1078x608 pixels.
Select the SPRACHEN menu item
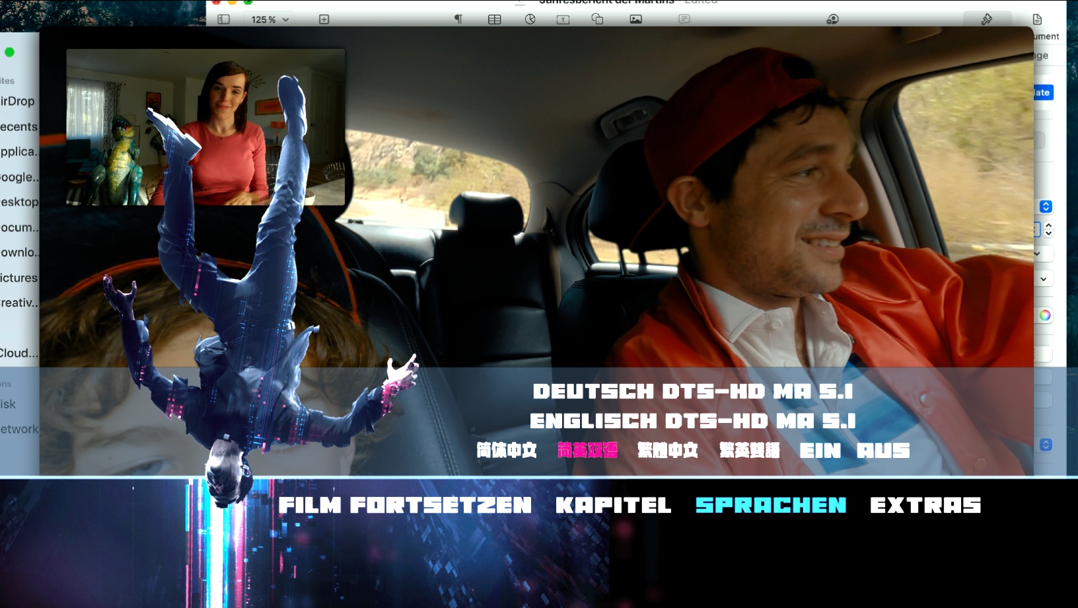click(x=771, y=506)
